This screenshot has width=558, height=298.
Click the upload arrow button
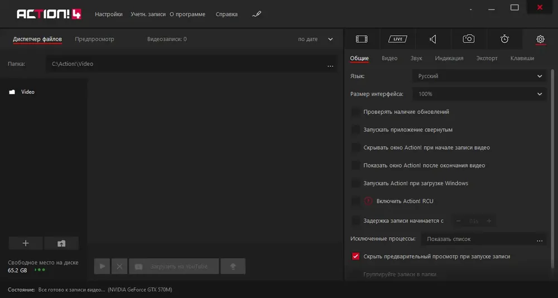[x=233, y=266]
